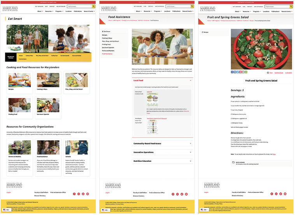
Task: Share the salad recipe by email icon
Action: point(244,72)
